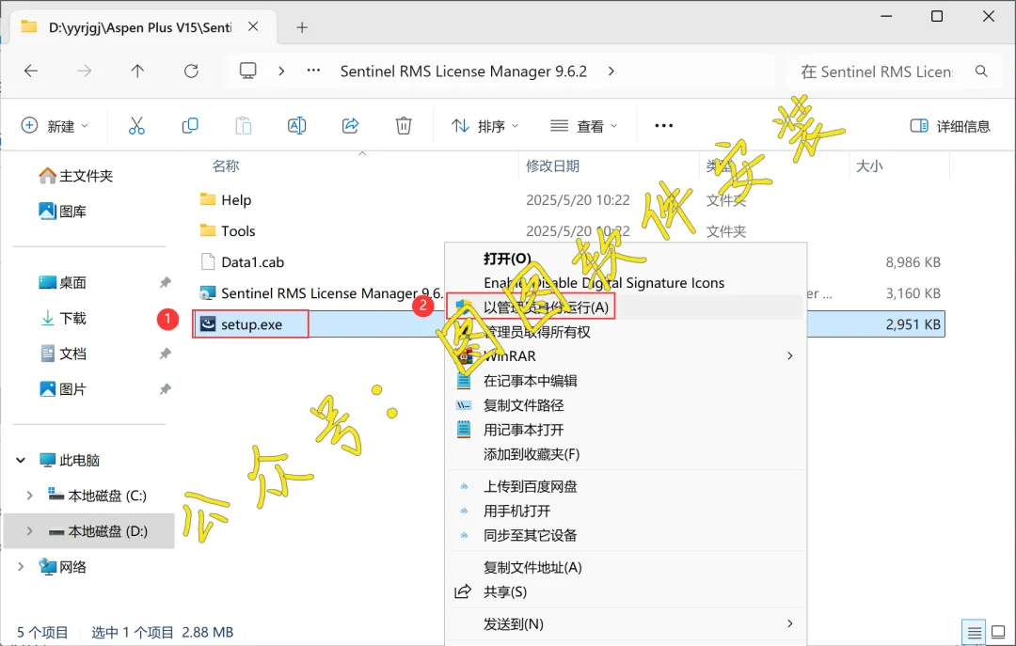Open 文档 in sidebar
The width and height of the screenshot is (1016, 646).
[63, 354]
